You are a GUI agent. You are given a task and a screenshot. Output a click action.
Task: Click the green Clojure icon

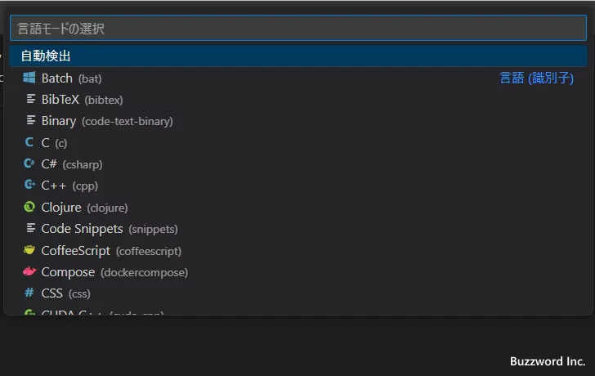point(29,207)
